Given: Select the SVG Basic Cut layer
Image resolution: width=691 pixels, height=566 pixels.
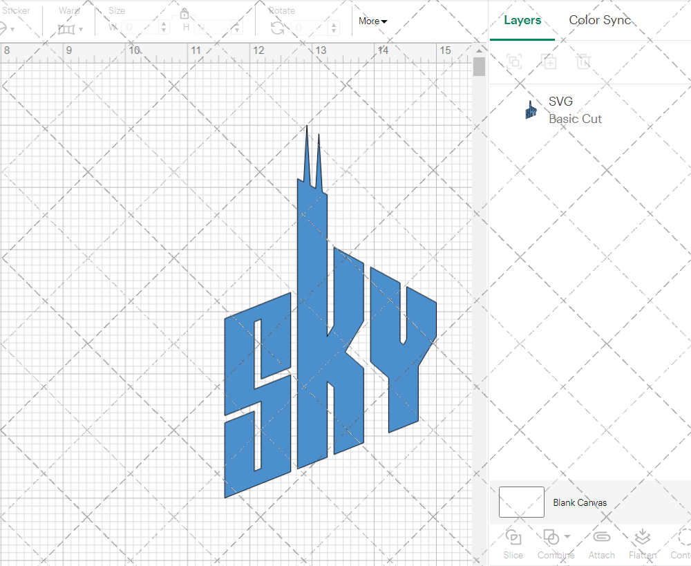Looking at the screenshot, I should point(575,110).
